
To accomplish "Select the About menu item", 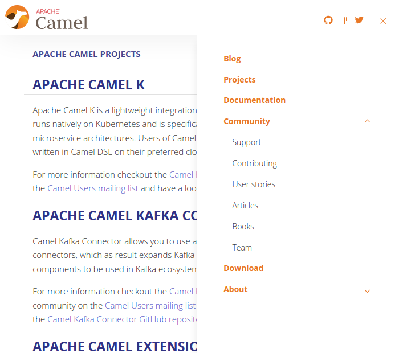I will 235,289.
